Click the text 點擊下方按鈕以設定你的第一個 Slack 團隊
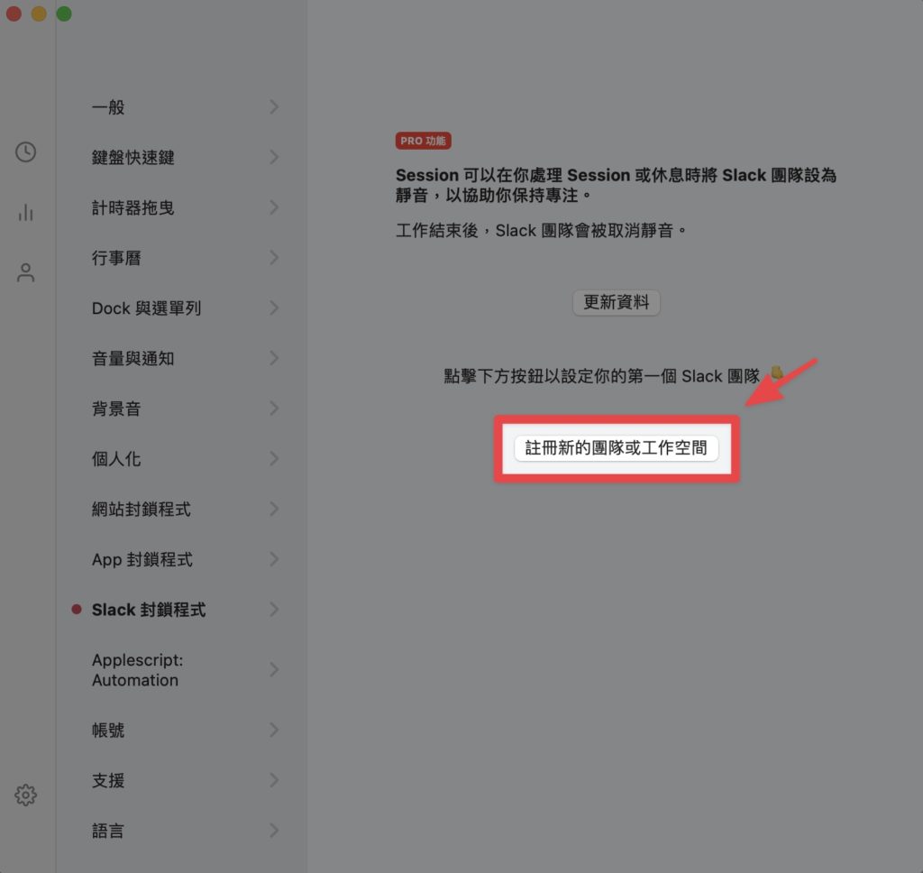Image resolution: width=923 pixels, height=873 pixels. pyautogui.click(x=601, y=376)
